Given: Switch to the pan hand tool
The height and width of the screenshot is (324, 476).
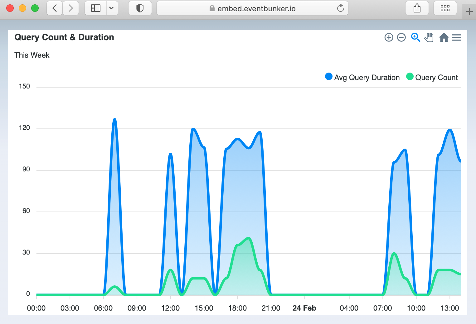Looking at the screenshot, I should point(429,37).
